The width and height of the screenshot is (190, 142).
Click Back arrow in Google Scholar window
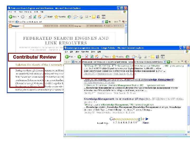pos(67,57)
